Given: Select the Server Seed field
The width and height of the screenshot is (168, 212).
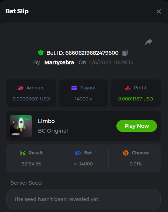Looking at the screenshot, I should coord(83,199).
